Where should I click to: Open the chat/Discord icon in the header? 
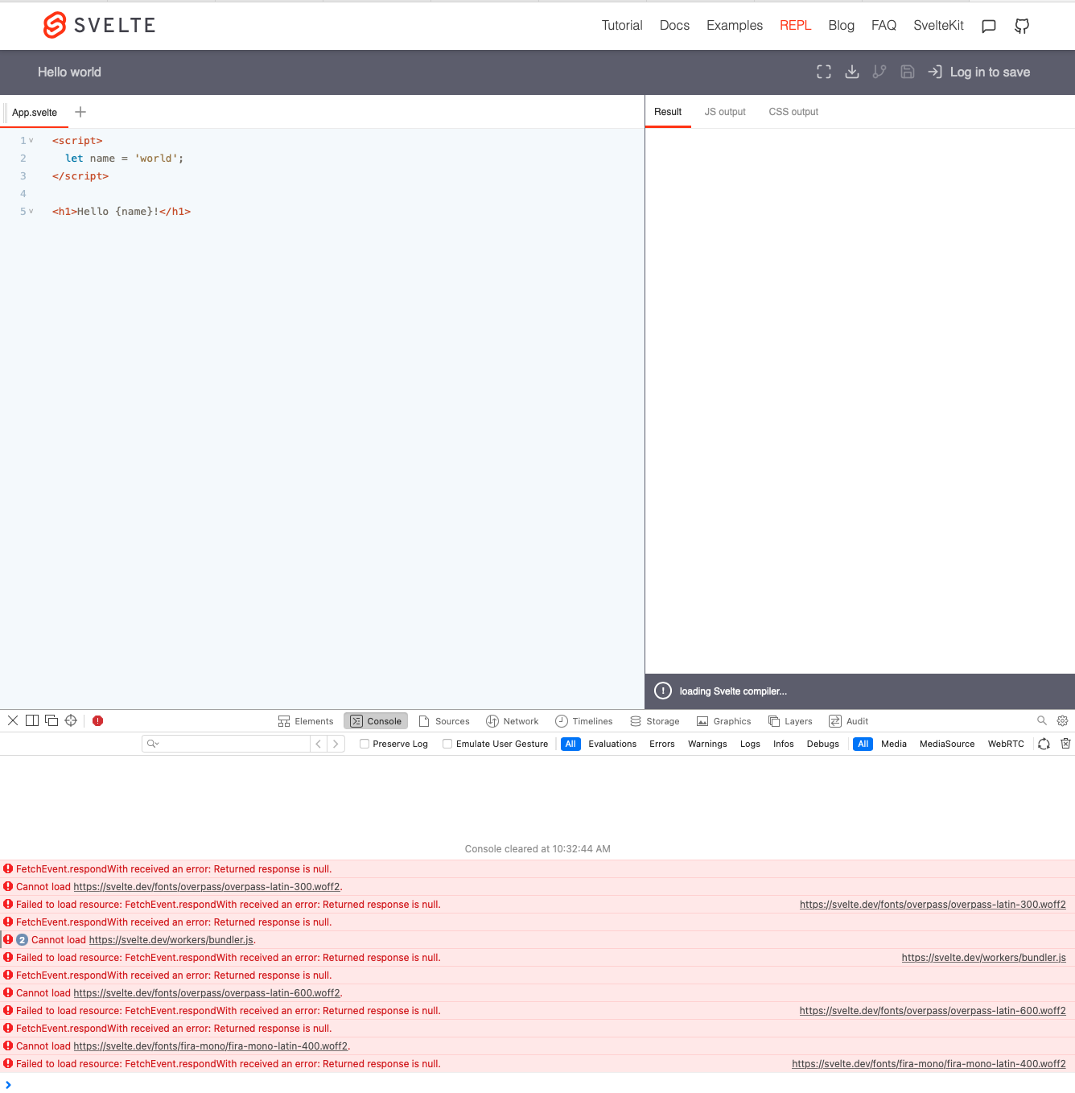tap(988, 26)
